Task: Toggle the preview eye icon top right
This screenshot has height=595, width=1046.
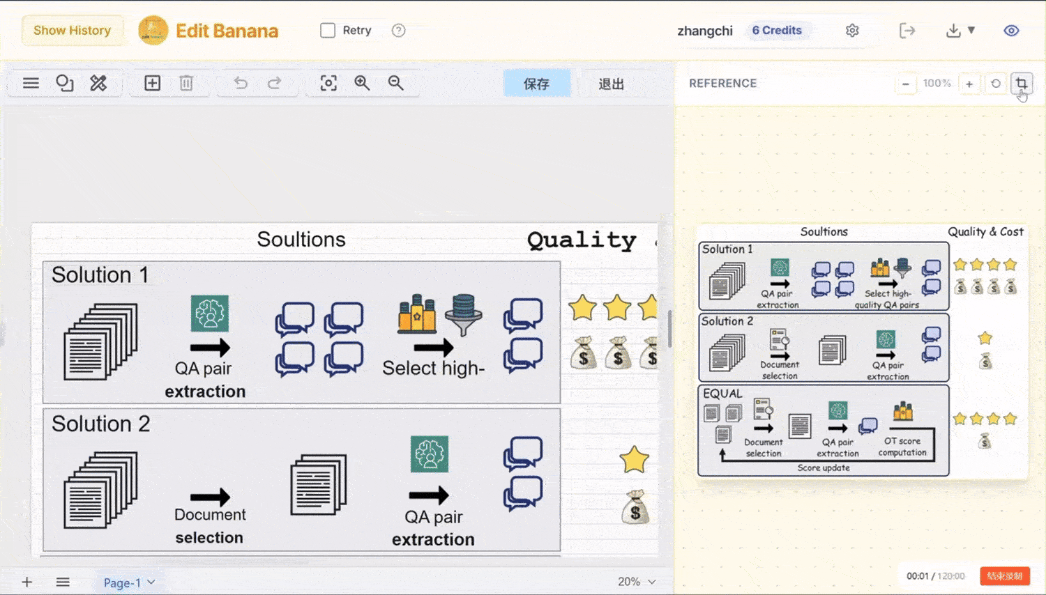Action: (x=1011, y=30)
